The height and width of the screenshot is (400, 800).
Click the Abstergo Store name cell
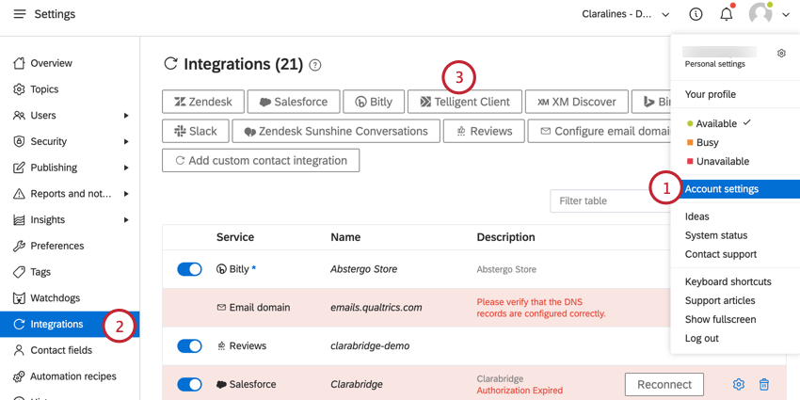pos(364,269)
